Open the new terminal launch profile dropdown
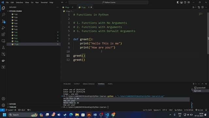This screenshot has width=209, height=118. [196, 84]
